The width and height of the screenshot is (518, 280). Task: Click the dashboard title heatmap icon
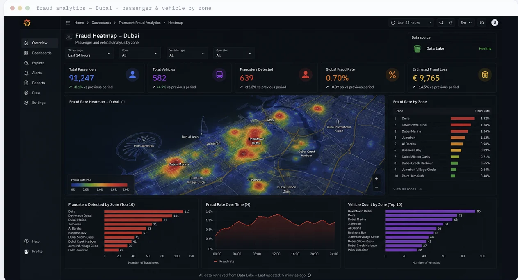coord(69,37)
